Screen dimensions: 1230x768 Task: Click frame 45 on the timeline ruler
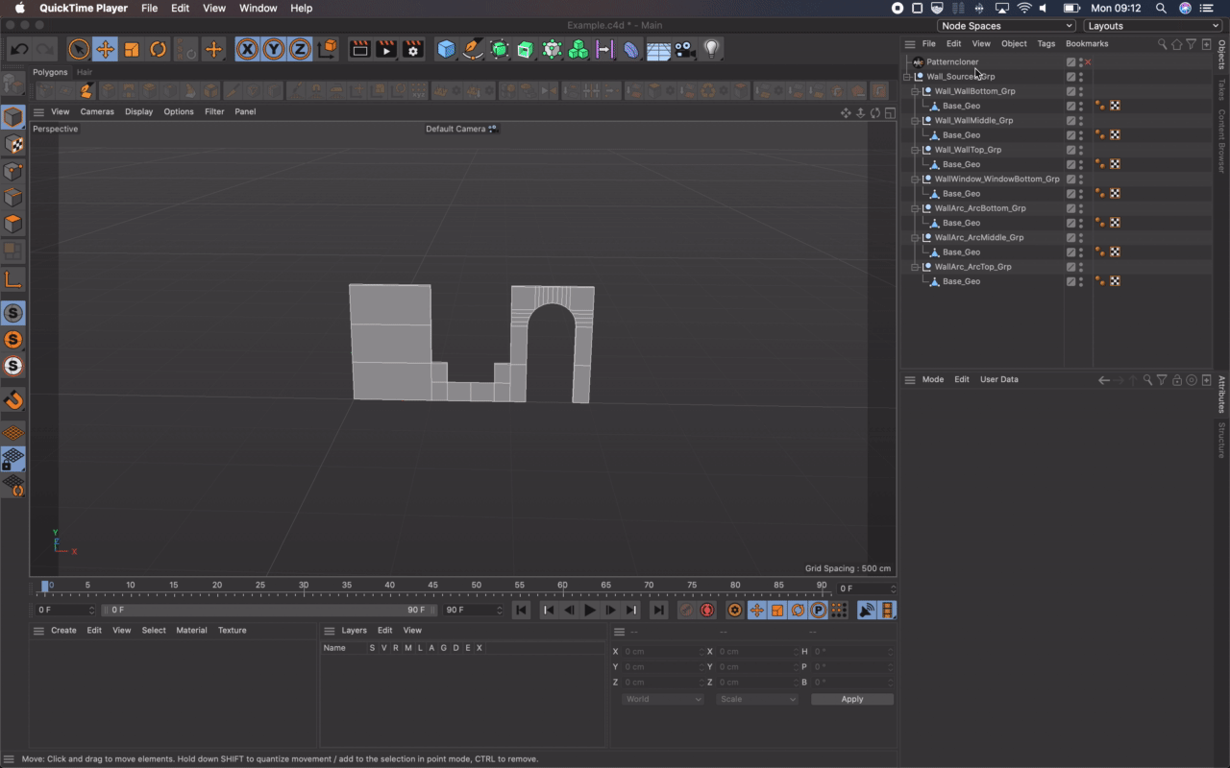(432, 586)
